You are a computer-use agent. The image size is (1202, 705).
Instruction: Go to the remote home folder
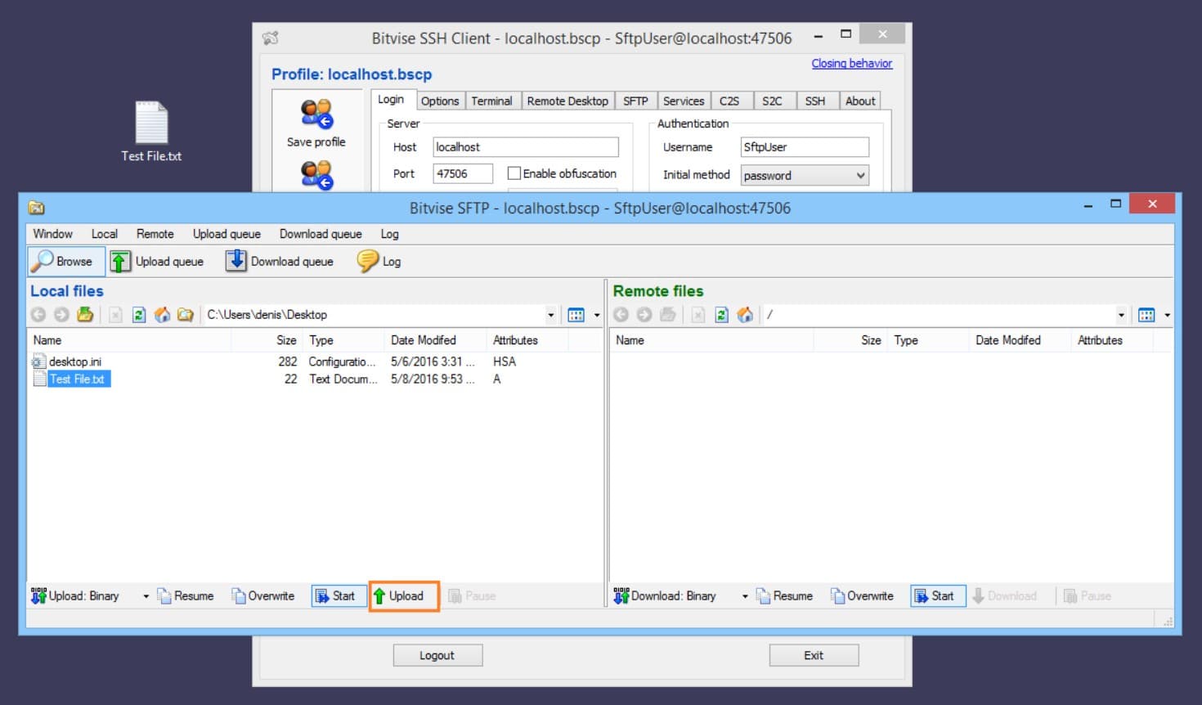coord(744,315)
